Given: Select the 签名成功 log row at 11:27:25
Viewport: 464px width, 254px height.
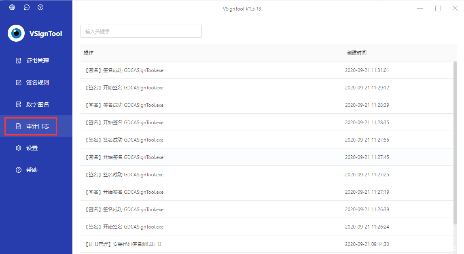Looking at the screenshot, I should click(x=267, y=174).
